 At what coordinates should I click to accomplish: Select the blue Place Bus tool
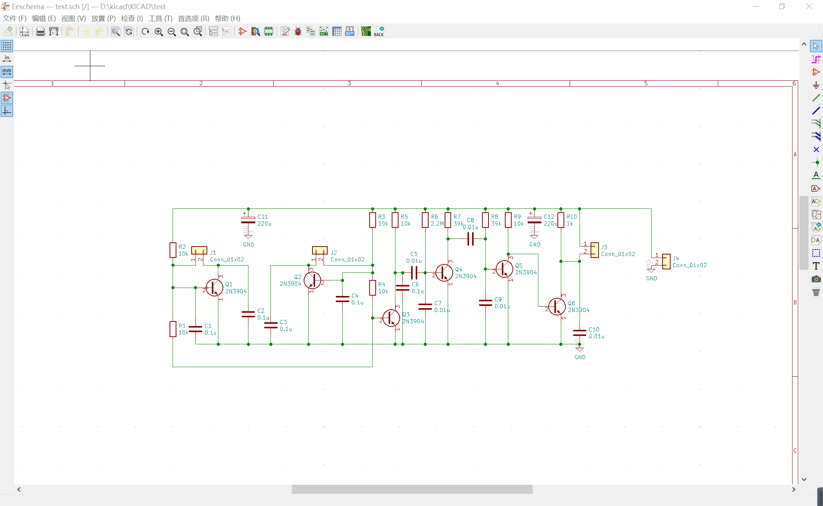816,111
